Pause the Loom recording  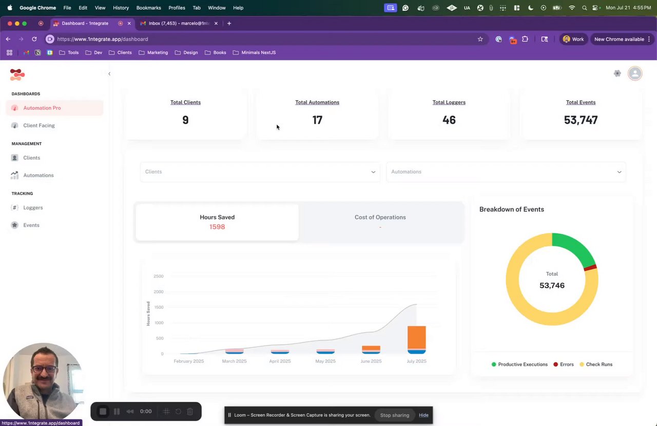117,411
